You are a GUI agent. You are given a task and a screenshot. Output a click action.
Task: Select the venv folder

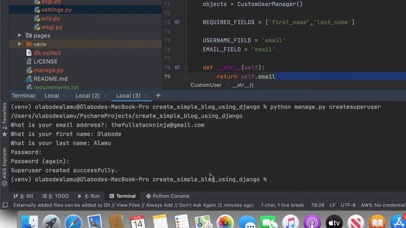pyautogui.click(x=40, y=44)
